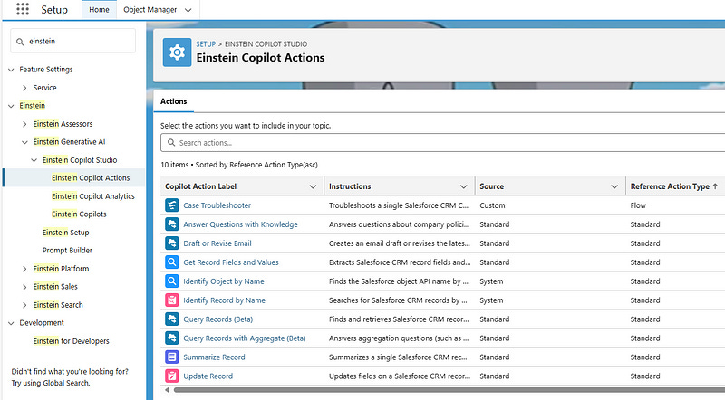Collapse the Einstein Generative AI node
Viewport: 725px width, 400px height.
pos(24,142)
